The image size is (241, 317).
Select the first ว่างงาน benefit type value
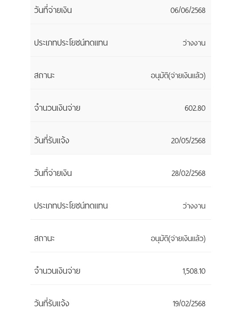pos(194,43)
